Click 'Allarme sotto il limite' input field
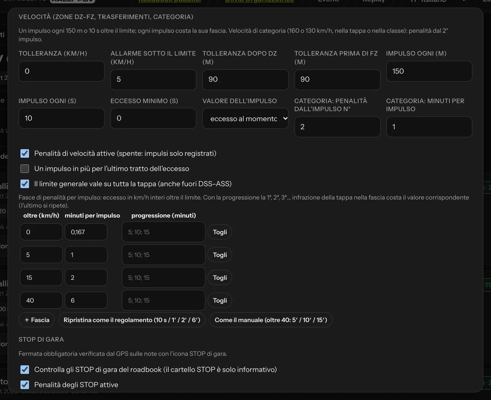491x400 pixels. pos(153,80)
